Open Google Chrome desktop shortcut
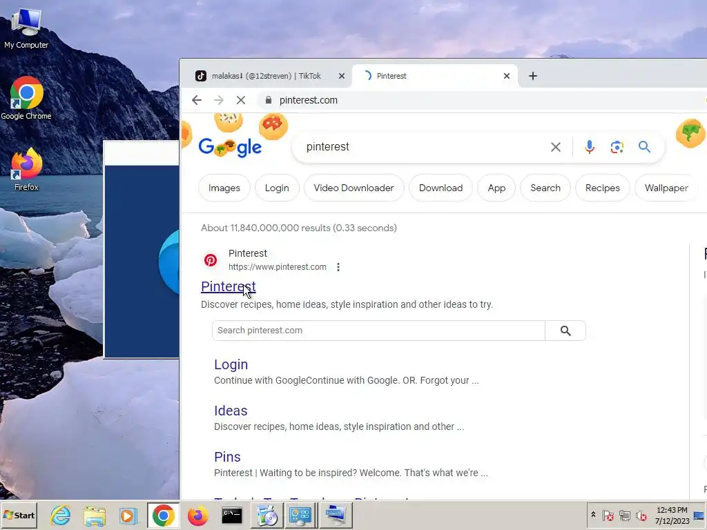Image resolution: width=707 pixels, height=530 pixels. coord(26,98)
